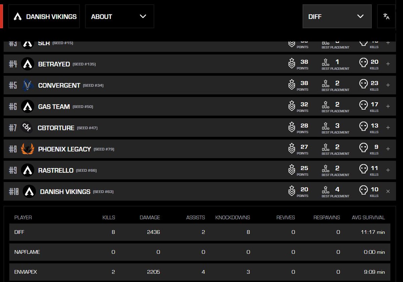Expand the RASTRELLO team row
The image size is (403, 282).
click(388, 170)
